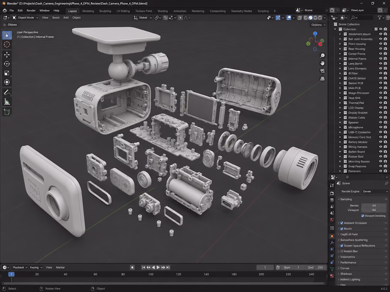Open Render properties tab icon
Image resolution: width=390 pixels, height=292 pixels.
[x=332, y=193]
